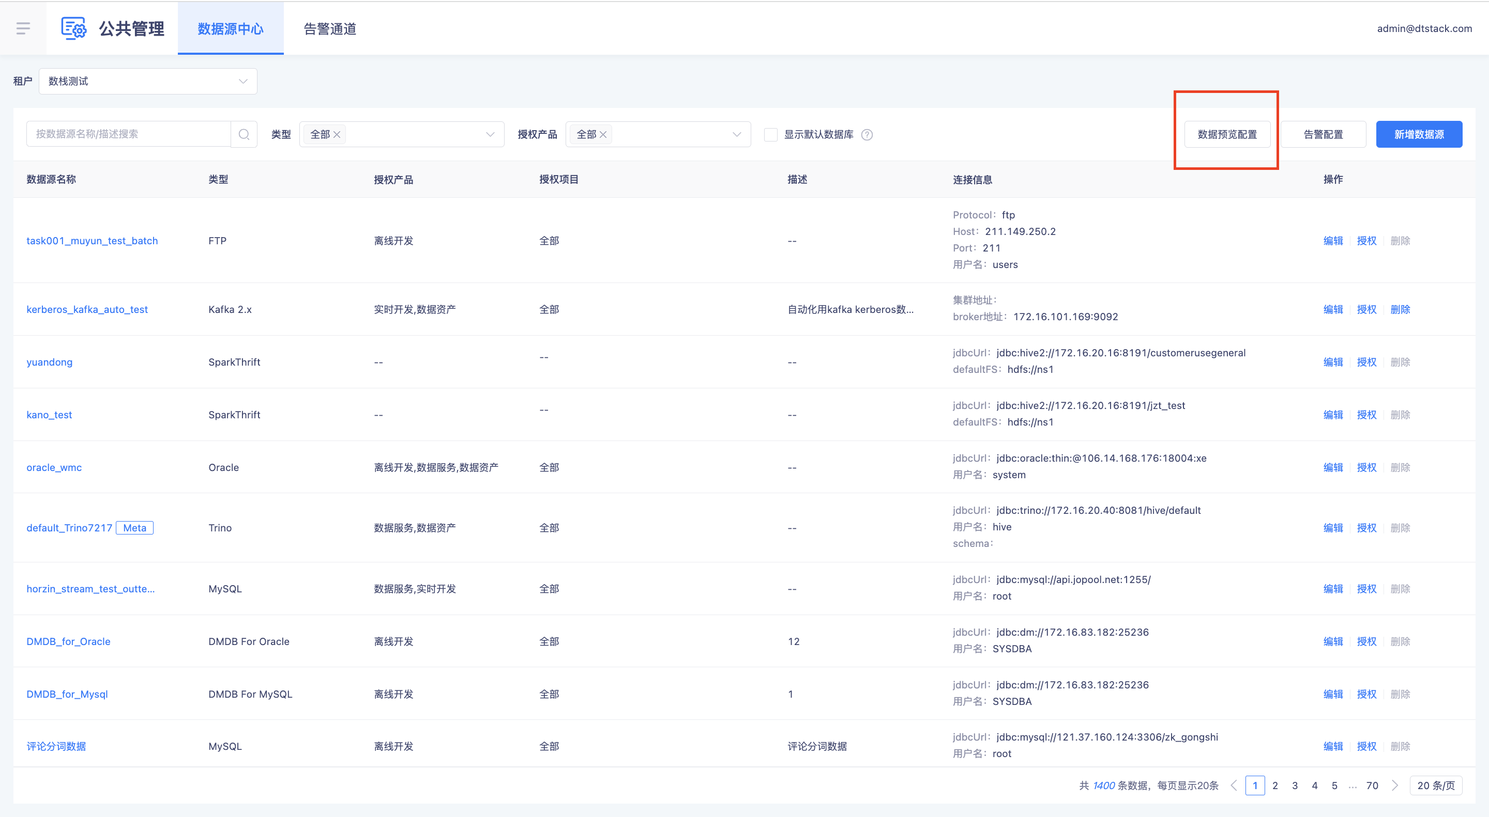Screen dimensions: 1489x817
Task: Click the 新增数据源 button
Action: coord(1419,134)
